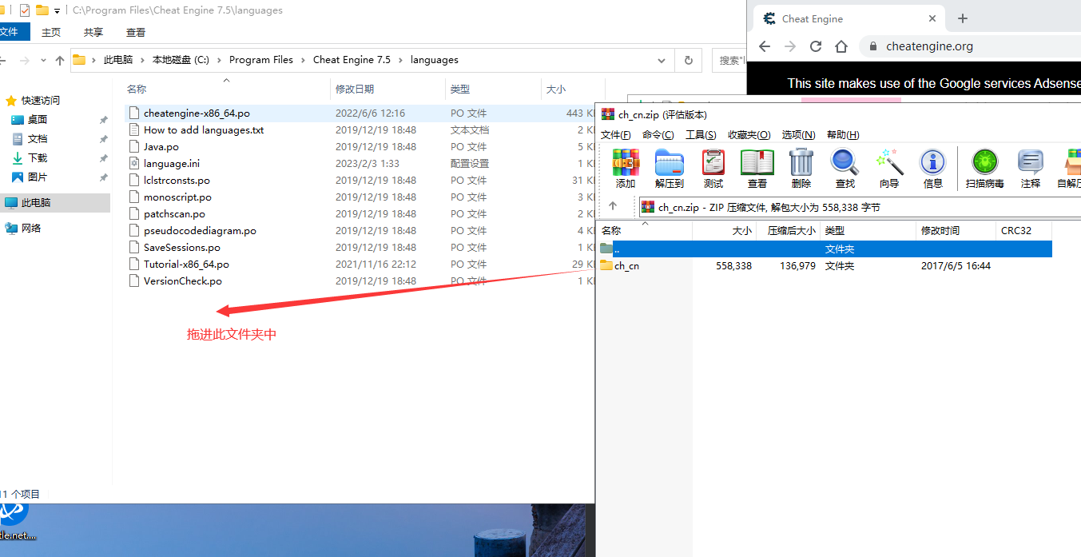Viewport: 1081px width, 557px height.
Task: Open Explorer 查看 ribbon tab
Action: point(136,32)
